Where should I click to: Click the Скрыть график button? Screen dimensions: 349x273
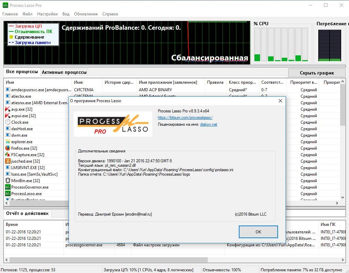tap(317, 73)
